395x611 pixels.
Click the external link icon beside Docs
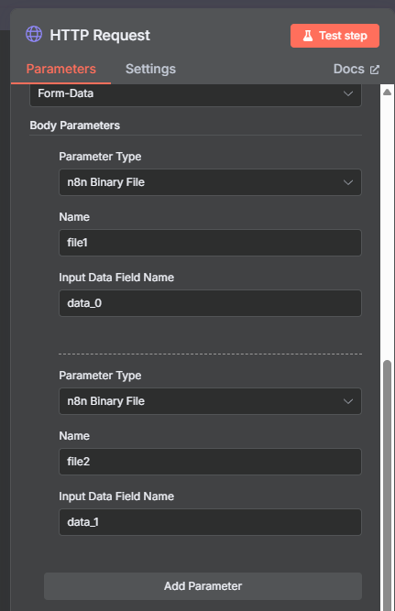pos(374,70)
